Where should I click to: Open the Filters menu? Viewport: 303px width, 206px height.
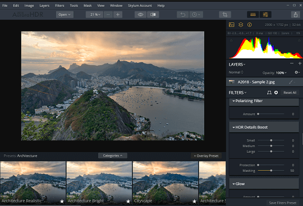point(59,6)
